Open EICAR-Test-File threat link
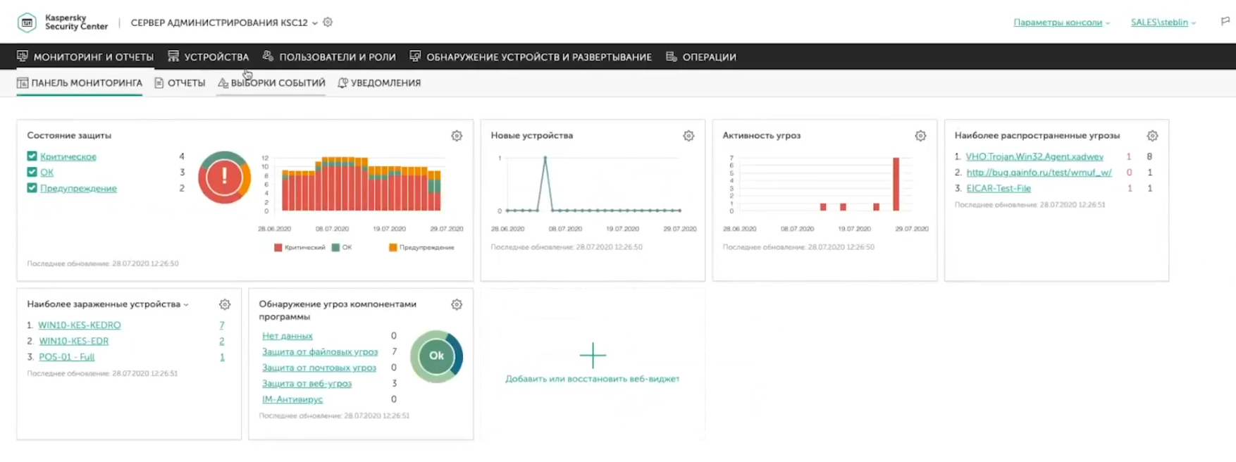Screen dimensions: 1236x462 pos(999,188)
